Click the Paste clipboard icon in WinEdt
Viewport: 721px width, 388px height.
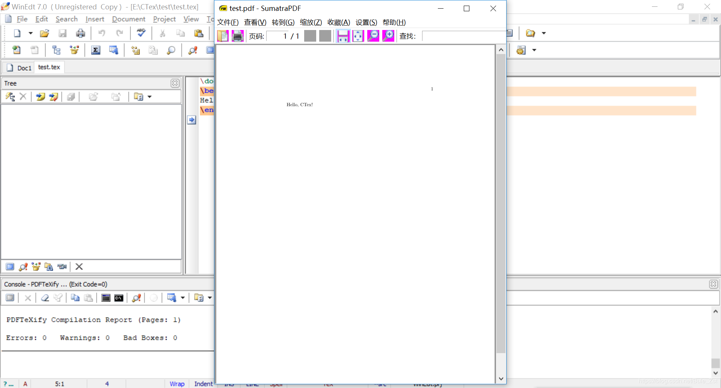pyautogui.click(x=199, y=33)
